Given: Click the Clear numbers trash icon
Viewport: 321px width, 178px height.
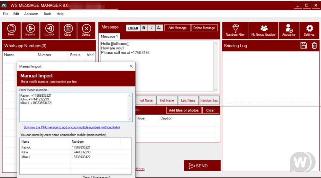Looking at the screenshot, I should coord(68,30).
